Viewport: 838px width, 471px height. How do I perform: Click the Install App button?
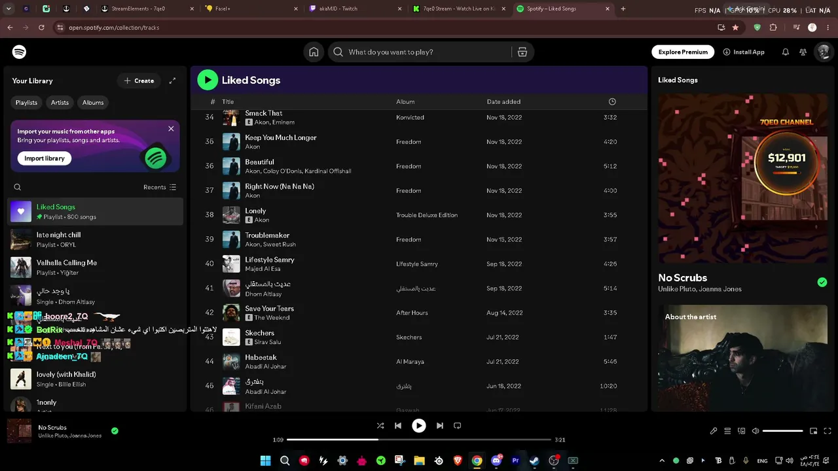744,52
